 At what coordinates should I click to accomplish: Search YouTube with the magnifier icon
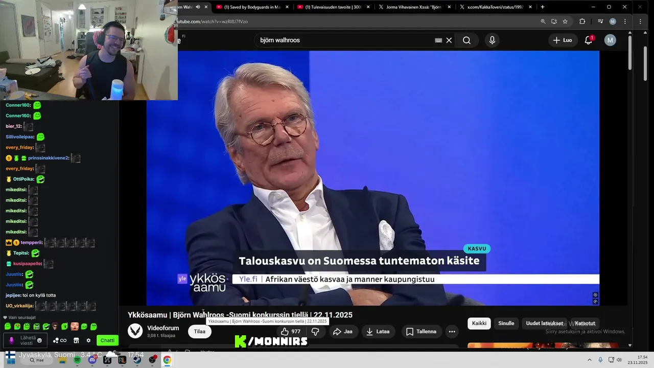[466, 40]
